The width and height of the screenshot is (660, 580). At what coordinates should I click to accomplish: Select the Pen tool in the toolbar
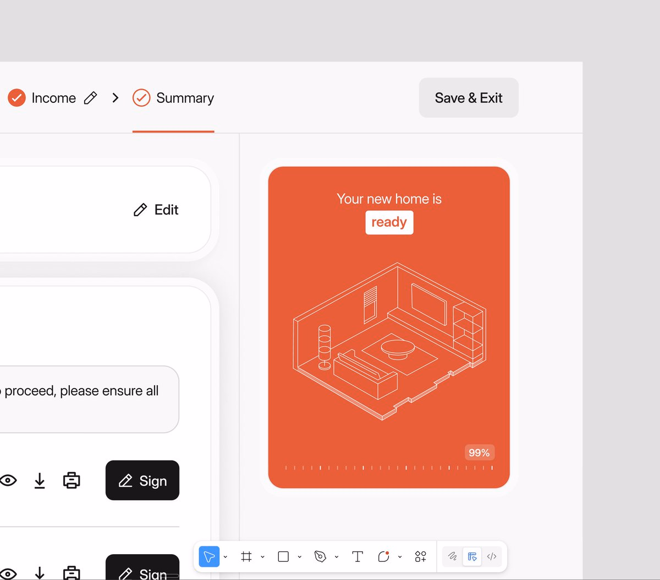pyautogui.click(x=320, y=557)
